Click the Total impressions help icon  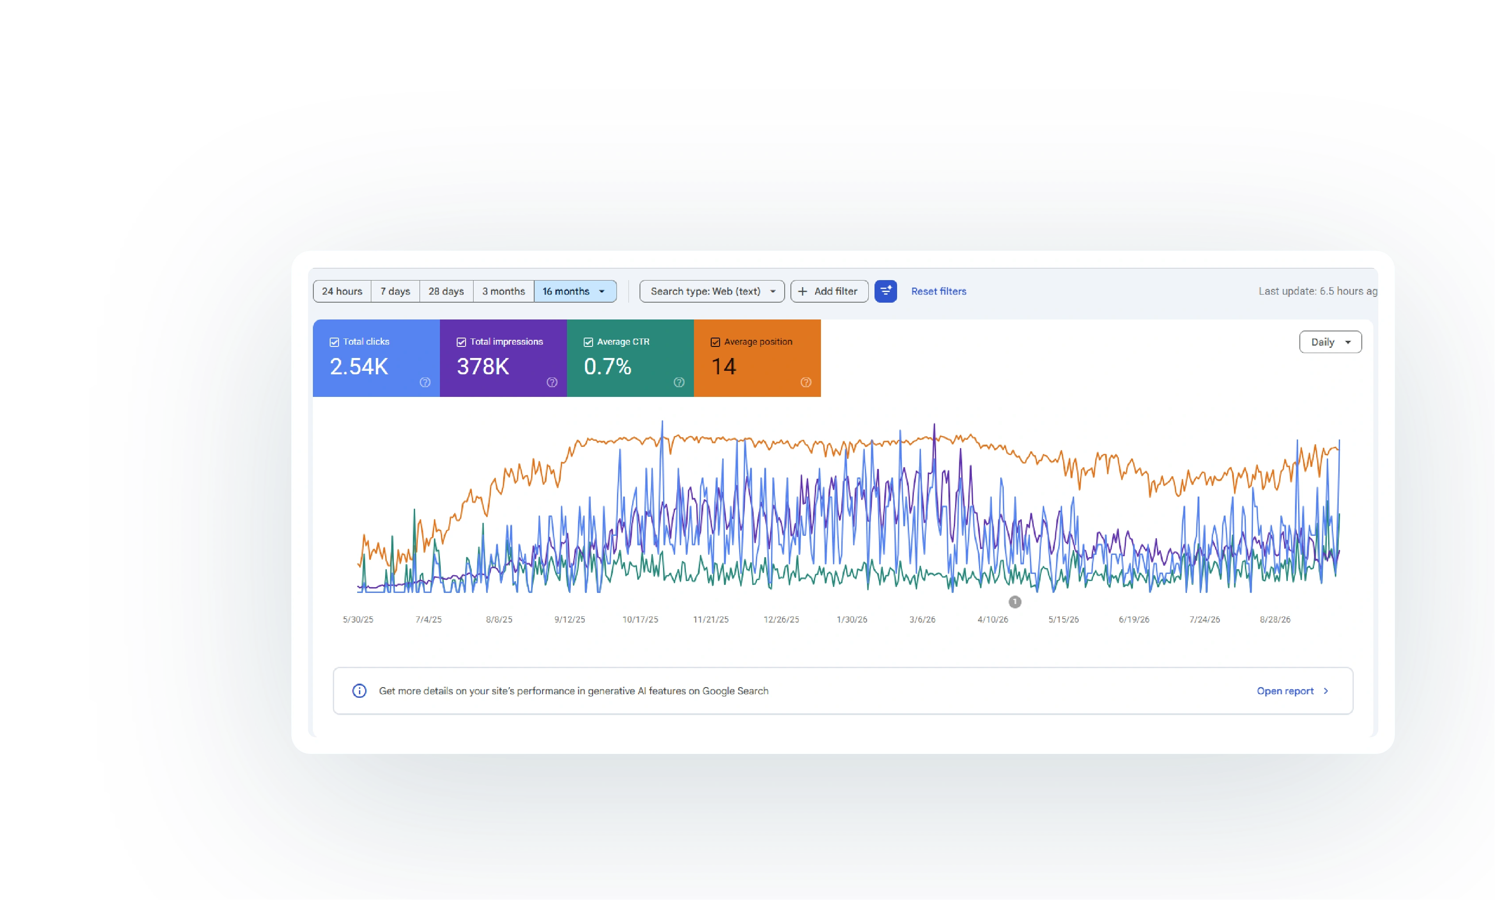(x=551, y=382)
